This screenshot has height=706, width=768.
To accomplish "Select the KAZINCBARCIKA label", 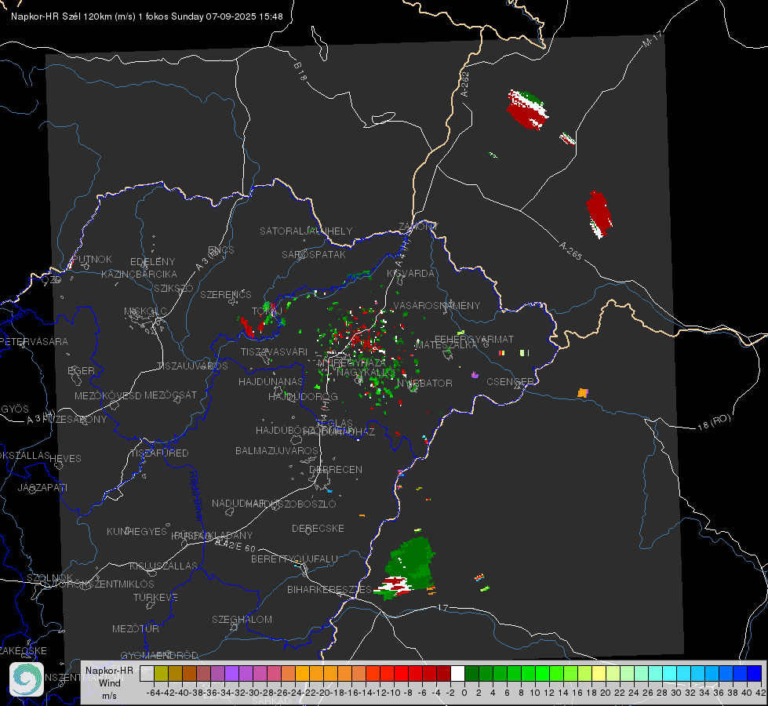I will coord(139,274).
